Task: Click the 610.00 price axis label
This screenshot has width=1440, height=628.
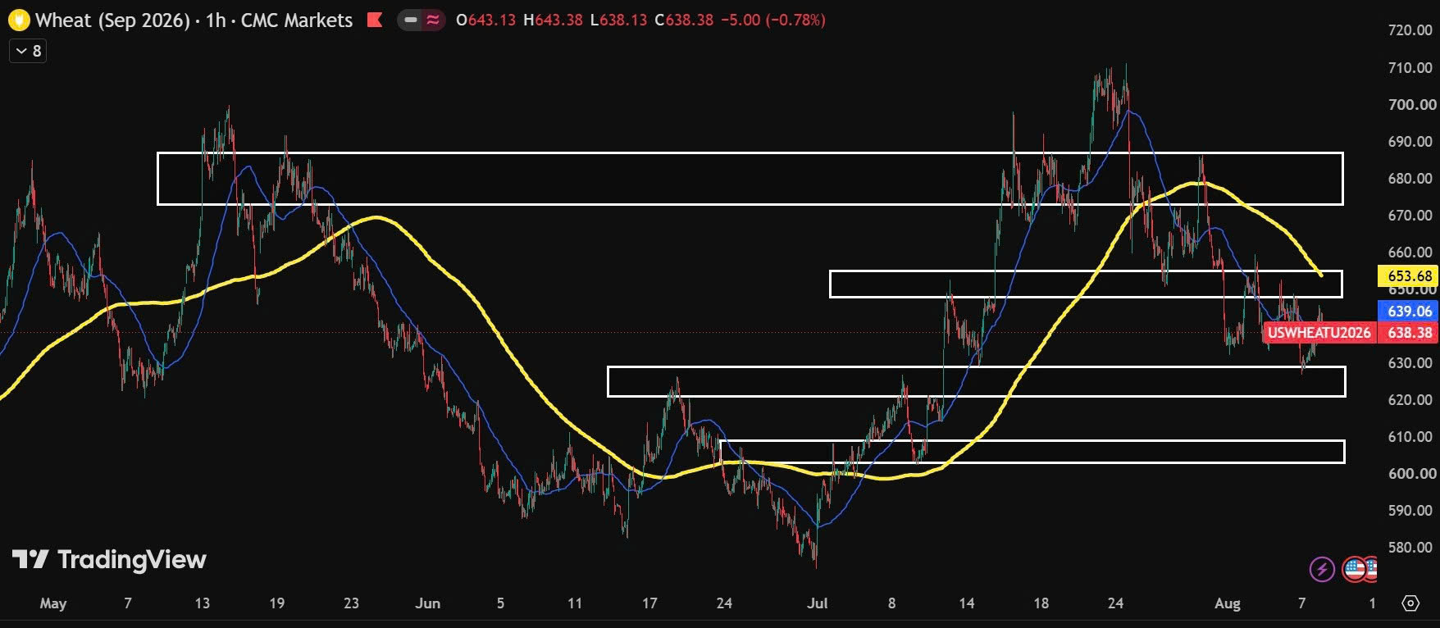Action: [x=1410, y=436]
